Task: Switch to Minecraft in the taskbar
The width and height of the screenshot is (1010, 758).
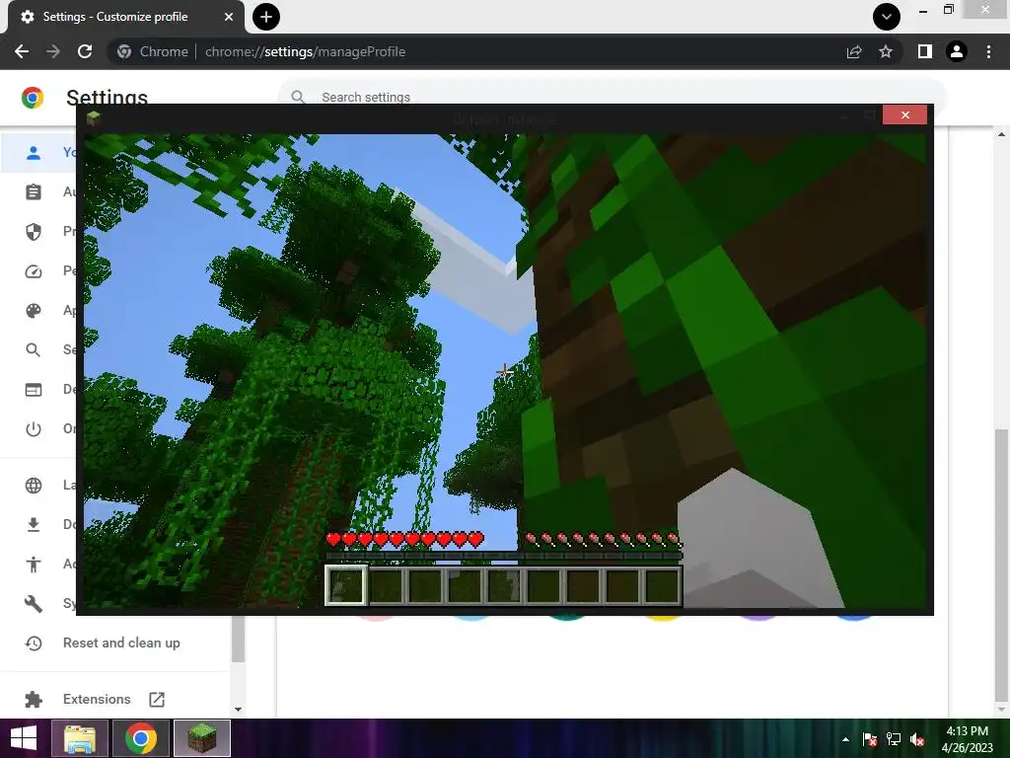Action: pyautogui.click(x=201, y=738)
